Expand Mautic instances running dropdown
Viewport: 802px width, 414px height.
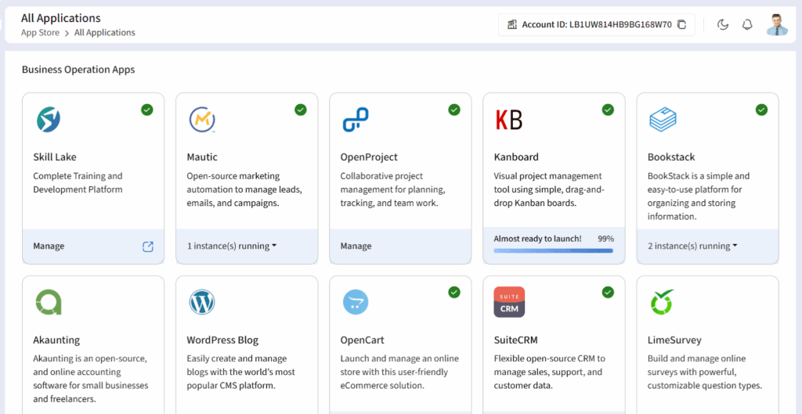click(233, 247)
